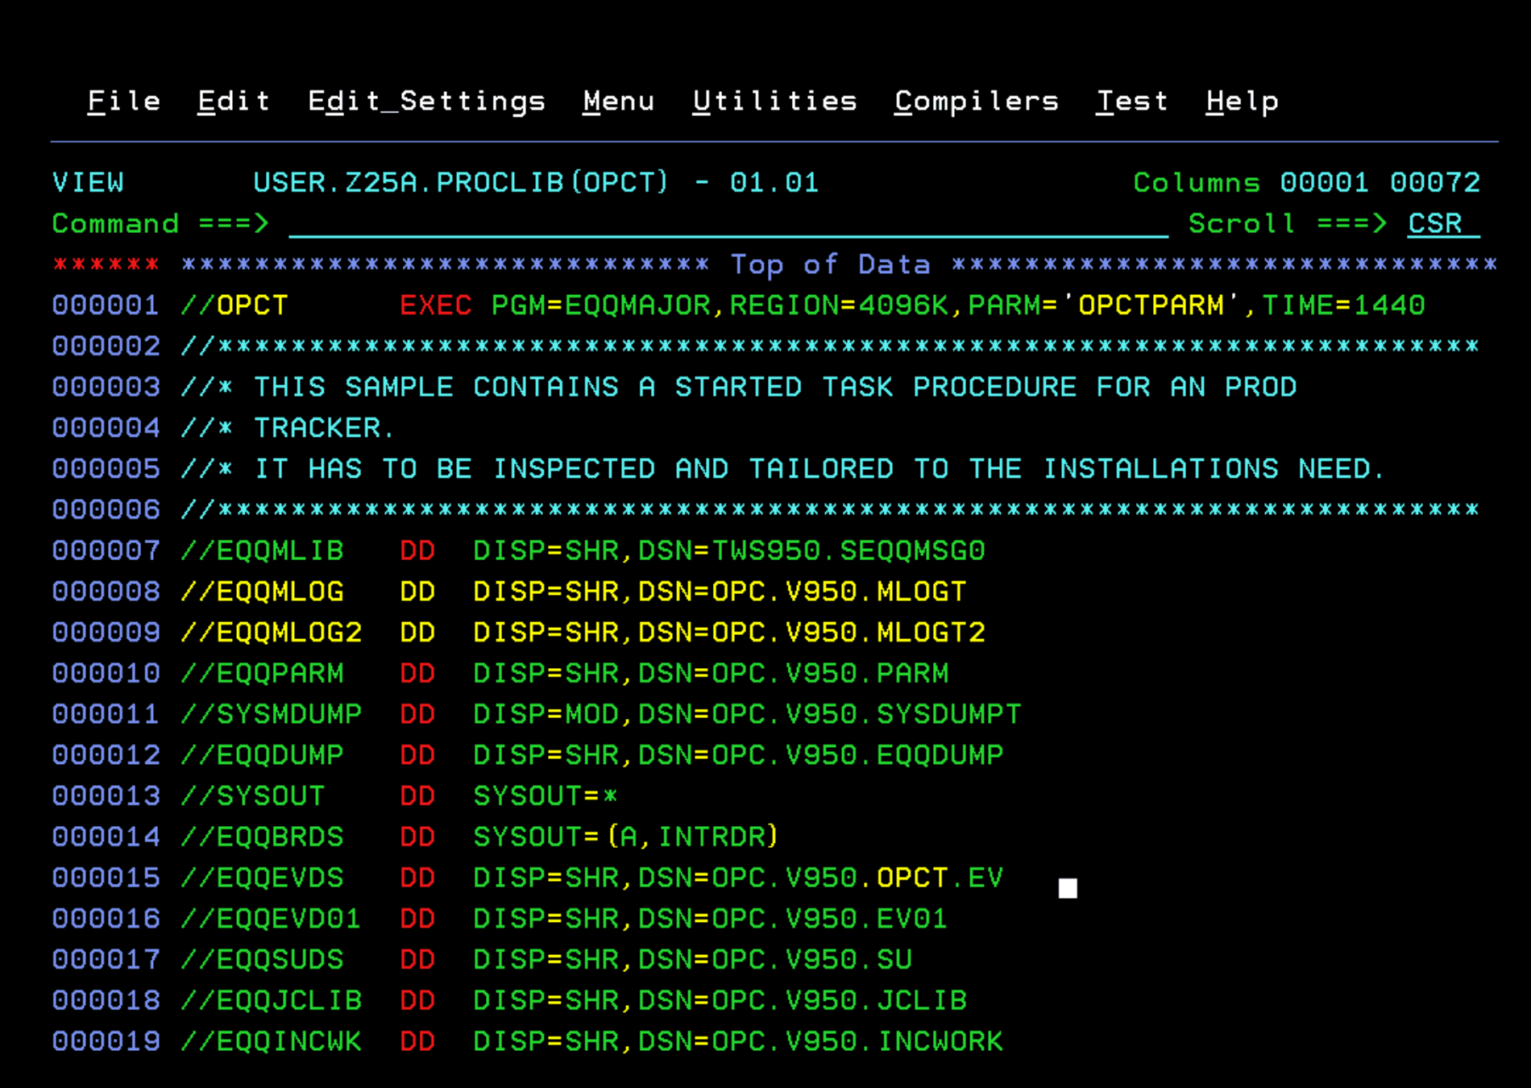Click the Columns 00001 00072 indicator
Image resolution: width=1531 pixels, height=1088 pixels.
pos(1305,182)
